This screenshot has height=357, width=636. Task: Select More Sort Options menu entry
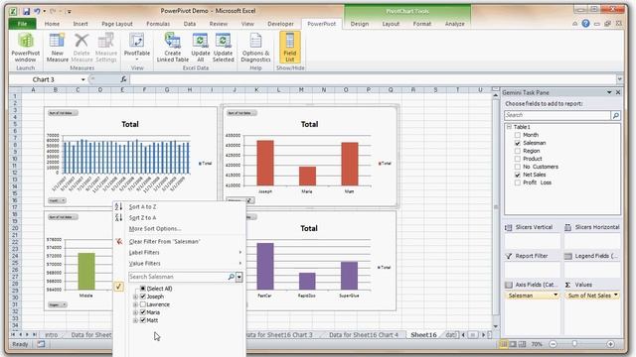coord(155,228)
